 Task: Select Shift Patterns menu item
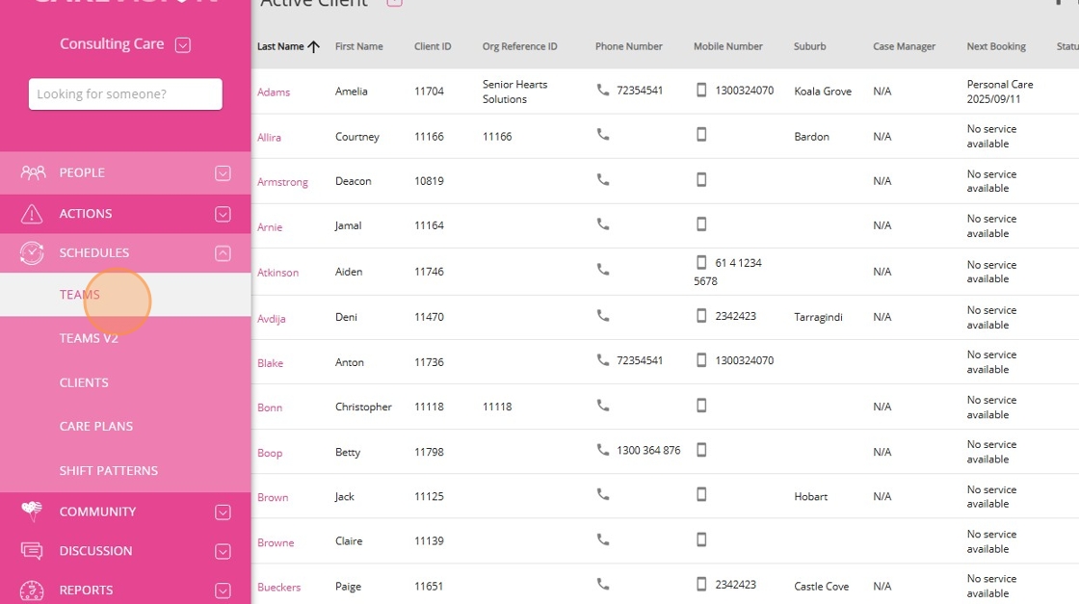tap(109, 470)
